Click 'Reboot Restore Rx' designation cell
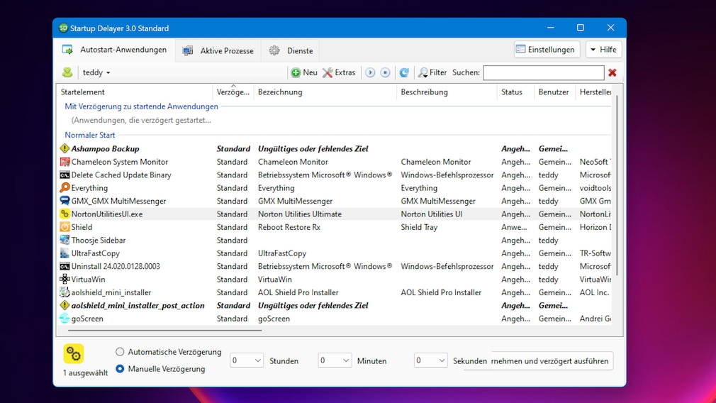 (x=289, y=227)
